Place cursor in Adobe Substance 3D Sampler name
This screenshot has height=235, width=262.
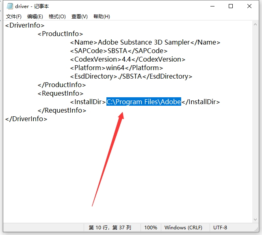coord(144,43)
